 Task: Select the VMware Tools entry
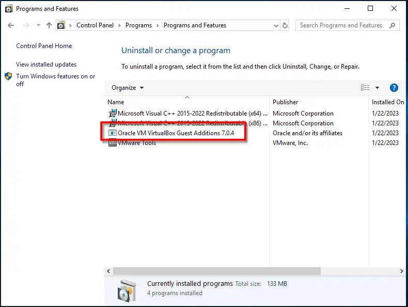tap(137, 143)
